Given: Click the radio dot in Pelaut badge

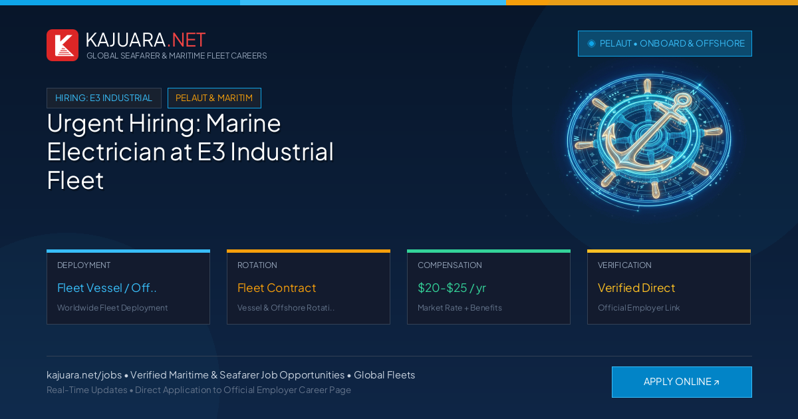Looking at the screenshot, I should click(x=591, y=43).
